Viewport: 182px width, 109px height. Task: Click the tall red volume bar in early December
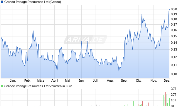click(165, 99)
